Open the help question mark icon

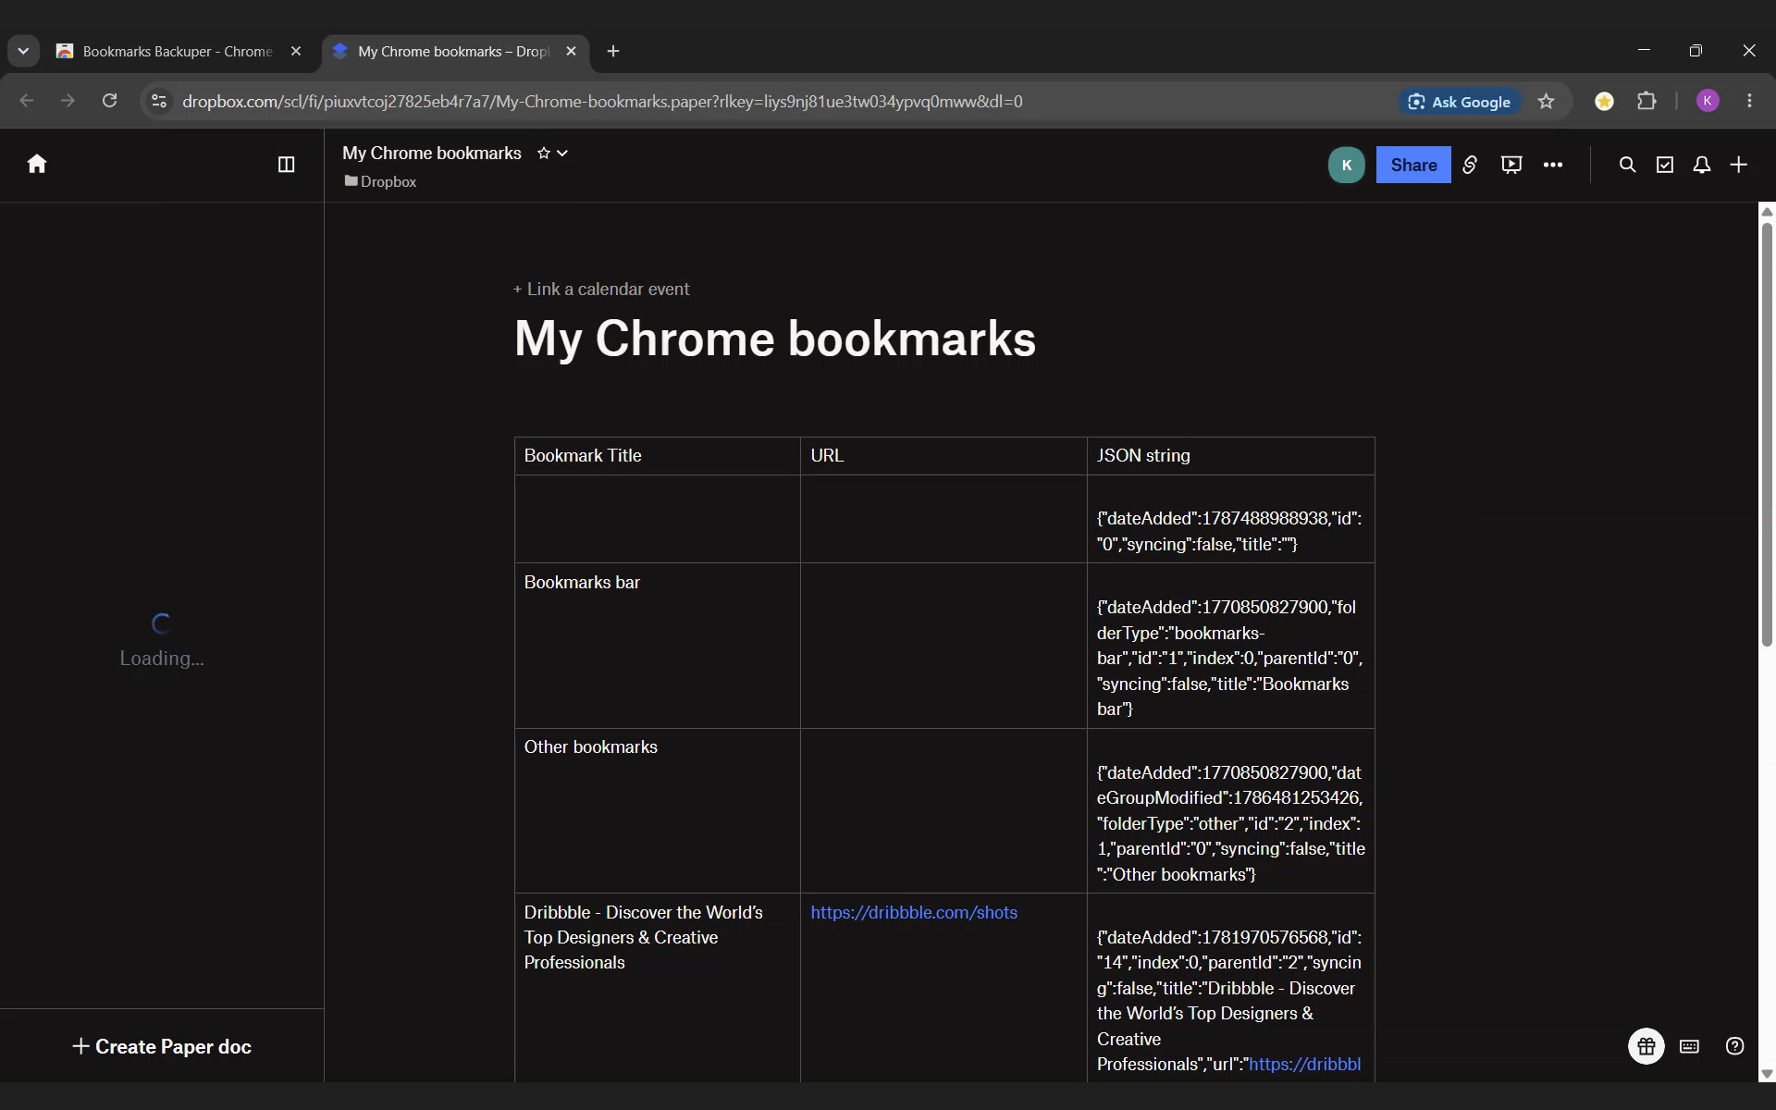tap(1735, 1046)
